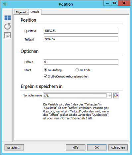
Task: Open the Variablen... dialog button
Action: 14,147
